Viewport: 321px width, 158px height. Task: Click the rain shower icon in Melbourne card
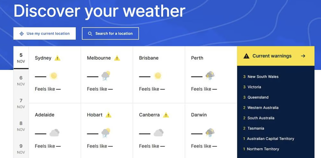point(106,76)
